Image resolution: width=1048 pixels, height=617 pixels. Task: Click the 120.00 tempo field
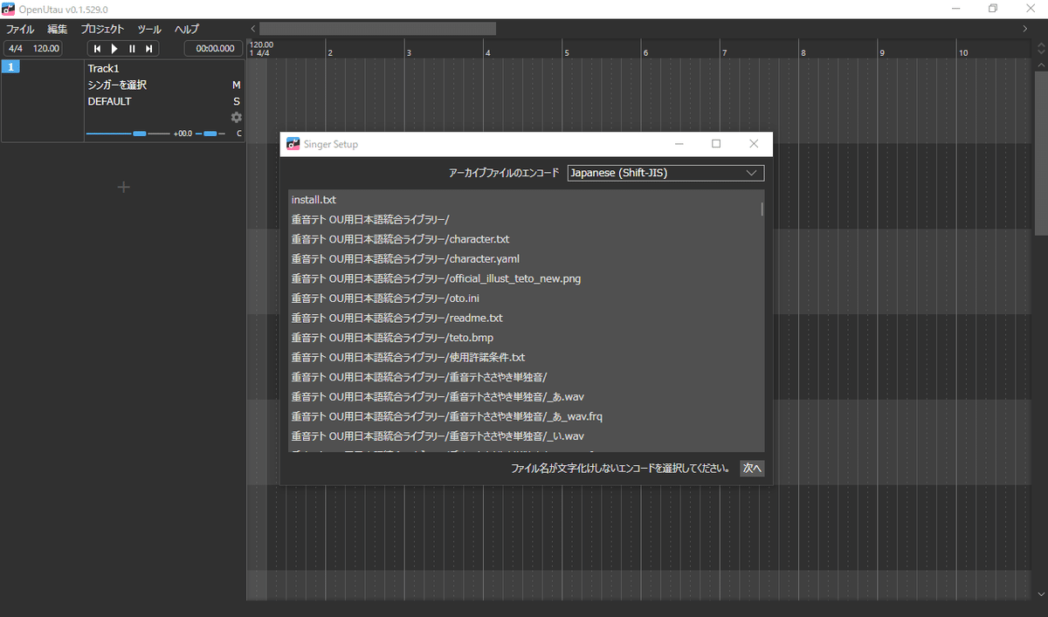(45, 49)
